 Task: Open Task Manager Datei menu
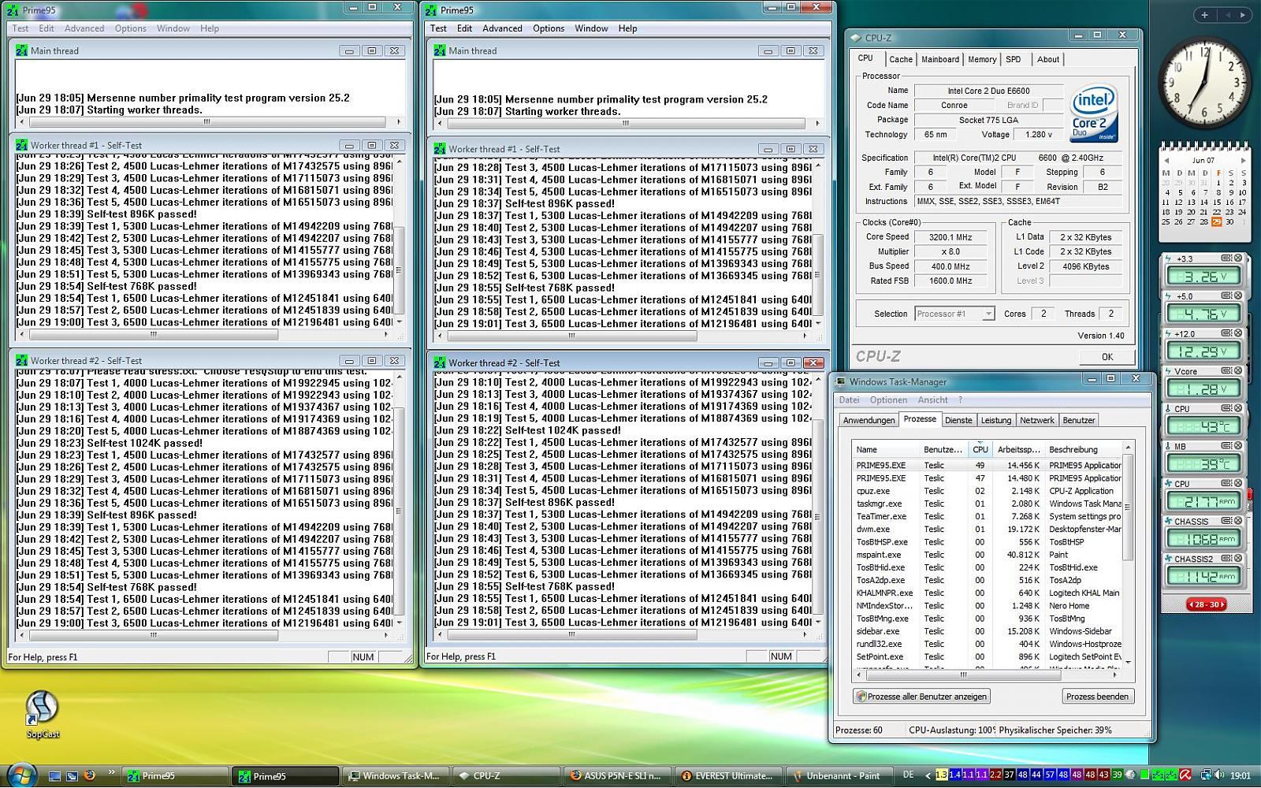click(x=849, y=400)
